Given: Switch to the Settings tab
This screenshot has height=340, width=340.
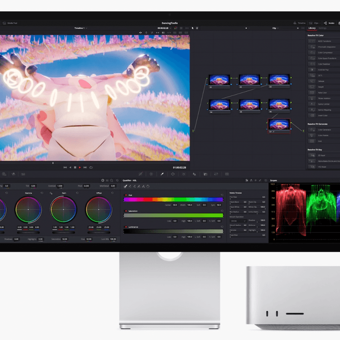Looking at the screenshot, I should [x=323, y=28].
